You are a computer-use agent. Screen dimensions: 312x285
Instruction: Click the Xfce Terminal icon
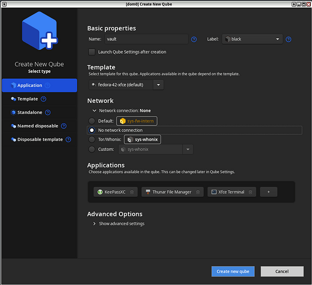(214, 192)
